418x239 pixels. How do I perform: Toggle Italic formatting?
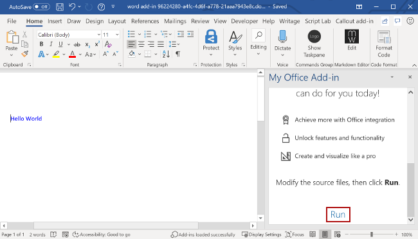51,44
